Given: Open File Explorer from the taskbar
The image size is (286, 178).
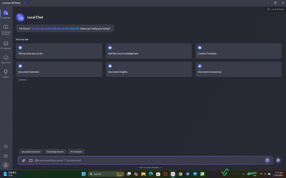Looking at the screenshot, I should [x=143, y=174].
